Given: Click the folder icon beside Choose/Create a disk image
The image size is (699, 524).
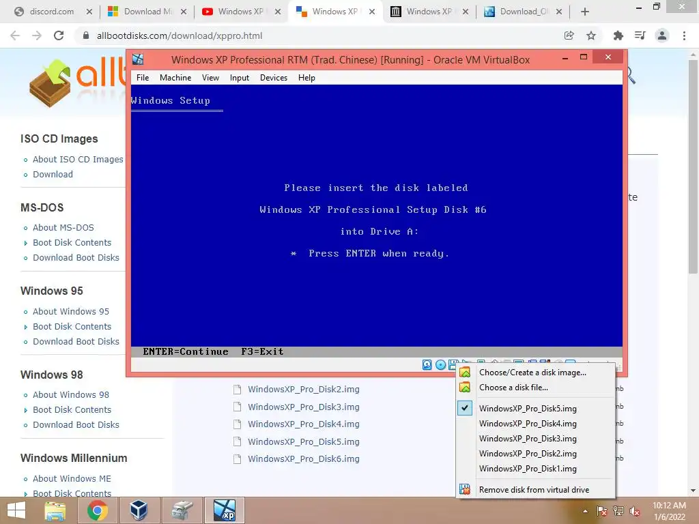Looking at the screenshot, I should coord(465,372).
